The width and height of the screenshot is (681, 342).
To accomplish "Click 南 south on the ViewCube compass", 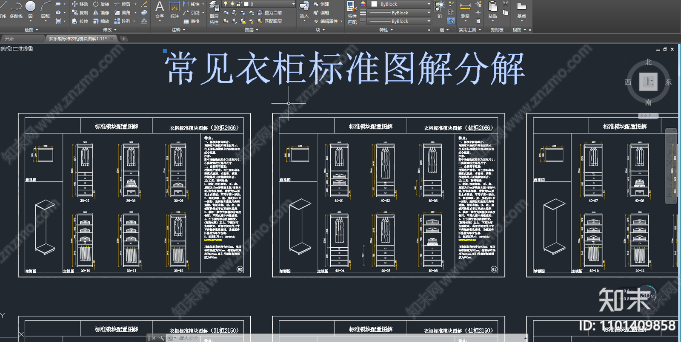I will [648, 102].
